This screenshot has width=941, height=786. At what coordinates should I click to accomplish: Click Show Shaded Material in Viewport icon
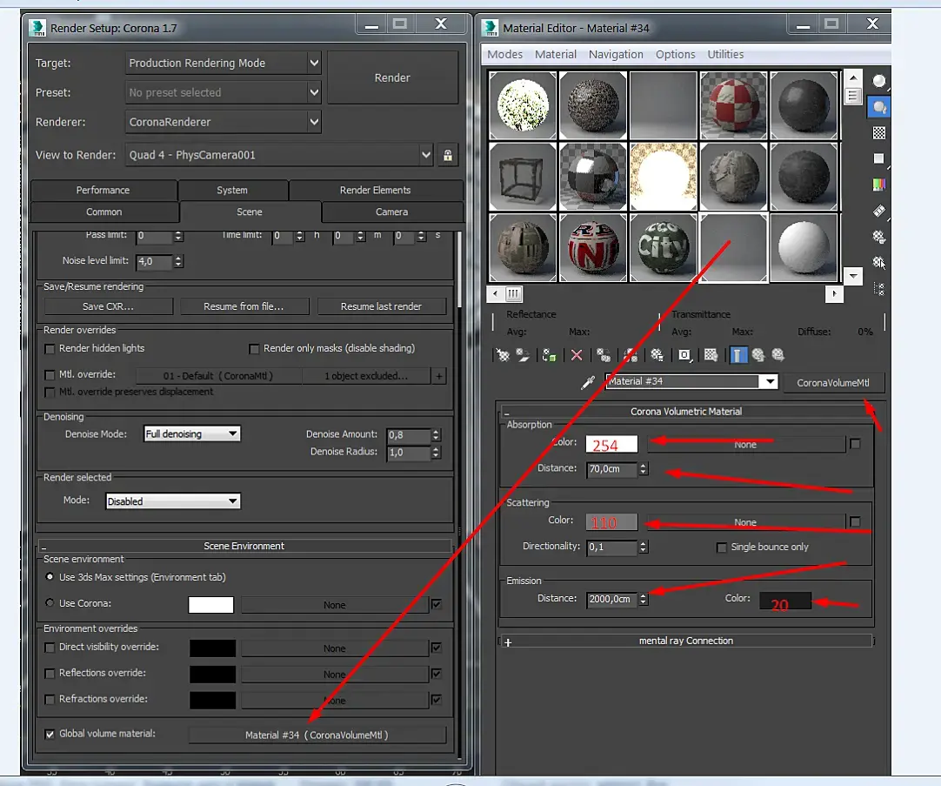[711, 355]
